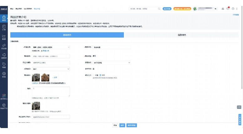Switch to the 规格信息 tab
Viewport: 243px width, 134px height.
[182, 35]
